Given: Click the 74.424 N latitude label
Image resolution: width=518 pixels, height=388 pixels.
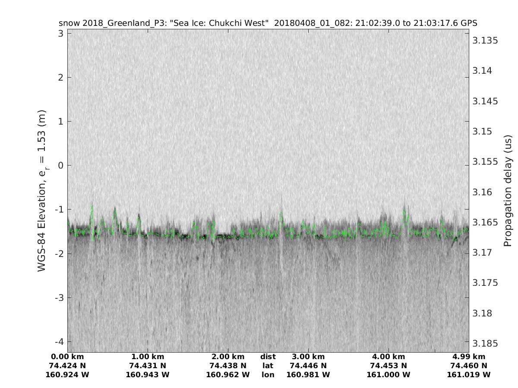Looking at the screenshot, I should coord(67,366).
